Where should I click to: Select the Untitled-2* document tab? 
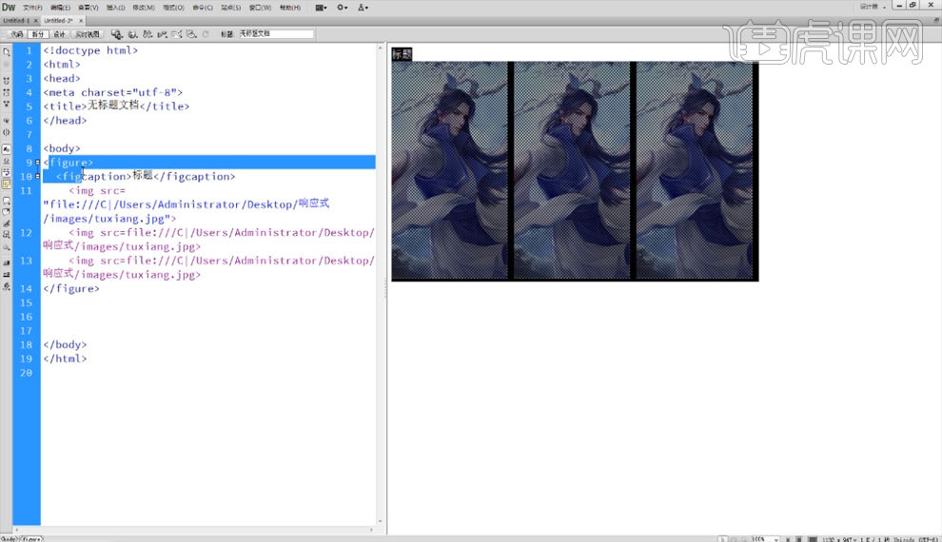(x=58, y=20)
